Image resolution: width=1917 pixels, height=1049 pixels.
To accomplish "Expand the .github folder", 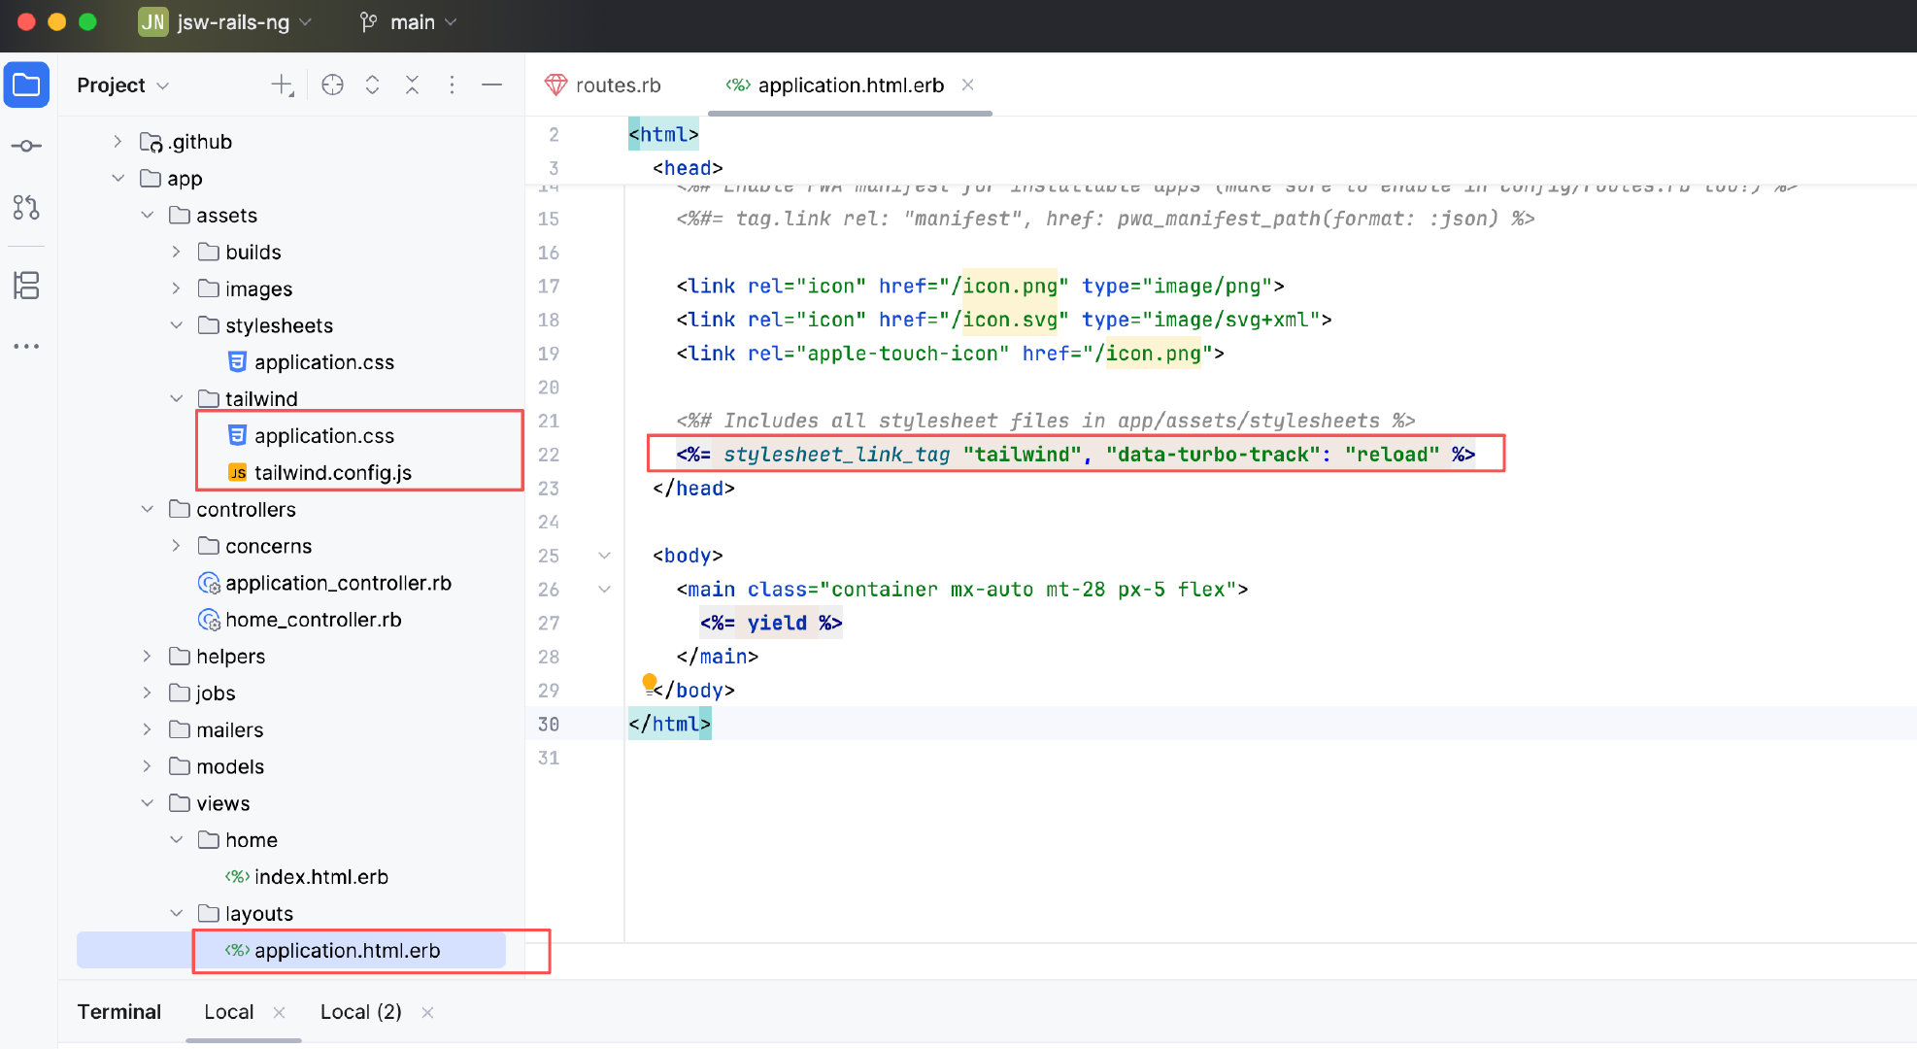I will click(118, 142).
